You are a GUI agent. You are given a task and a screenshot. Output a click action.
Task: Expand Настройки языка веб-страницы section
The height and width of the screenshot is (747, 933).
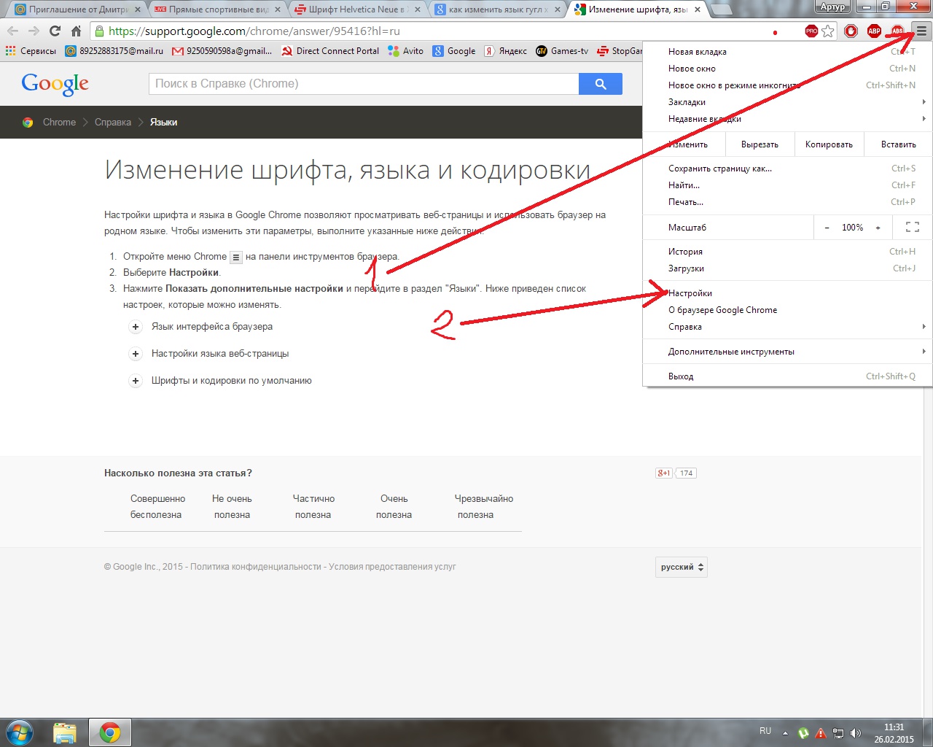click(x=136, y=354)
